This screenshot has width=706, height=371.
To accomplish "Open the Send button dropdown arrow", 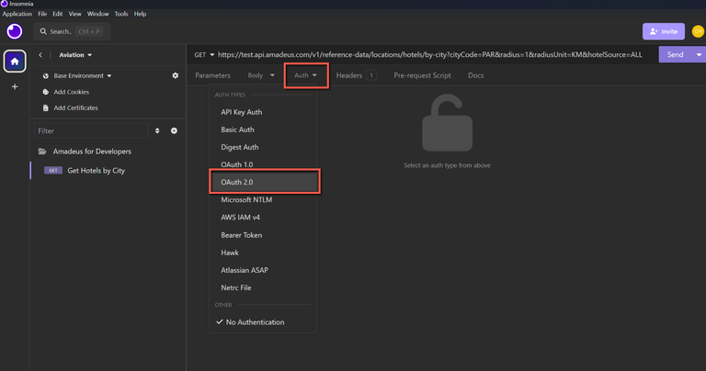I will point(699,55).
